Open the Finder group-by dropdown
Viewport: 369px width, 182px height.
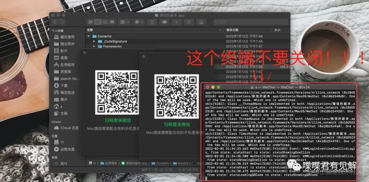pos(125,22)
